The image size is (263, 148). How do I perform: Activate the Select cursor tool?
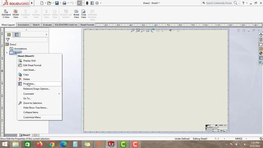click(x=79, y=3)
